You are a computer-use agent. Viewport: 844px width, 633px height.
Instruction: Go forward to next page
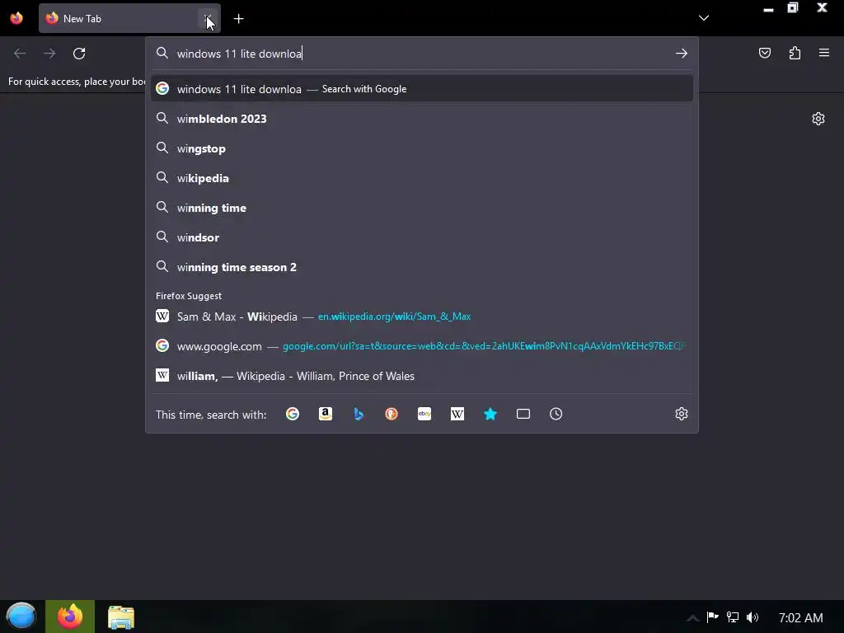click(49, 54)
